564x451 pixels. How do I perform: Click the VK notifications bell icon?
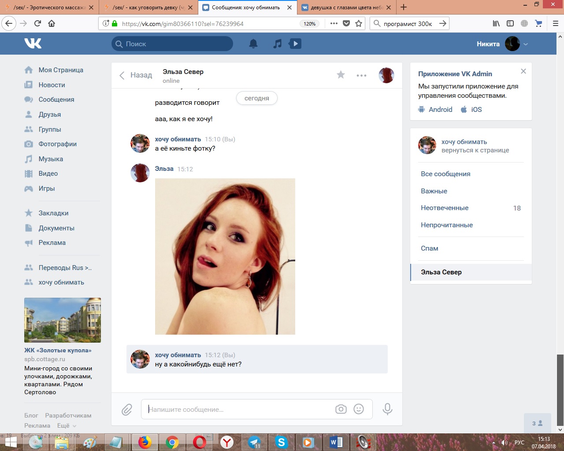coord(253,44)
